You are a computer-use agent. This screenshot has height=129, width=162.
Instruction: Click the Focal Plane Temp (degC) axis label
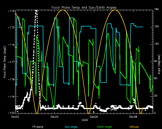(x=5, y=61)
